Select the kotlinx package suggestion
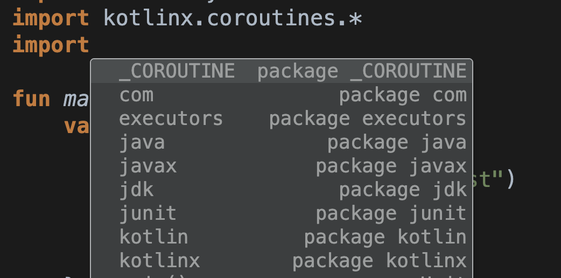 tap(282, 260)
